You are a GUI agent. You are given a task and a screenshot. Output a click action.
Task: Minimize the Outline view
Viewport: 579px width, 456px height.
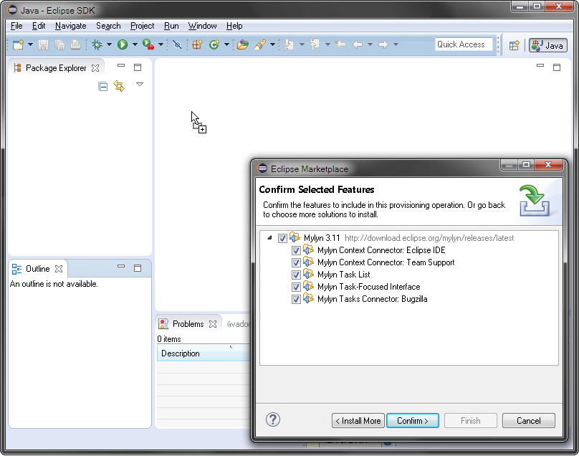pos(121,266)
